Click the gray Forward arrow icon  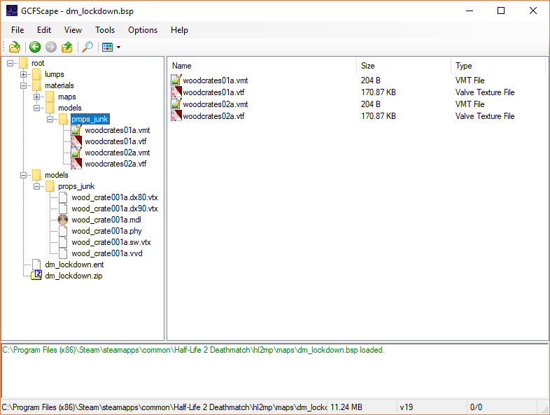pyautogui.click(x=51, y=47)
